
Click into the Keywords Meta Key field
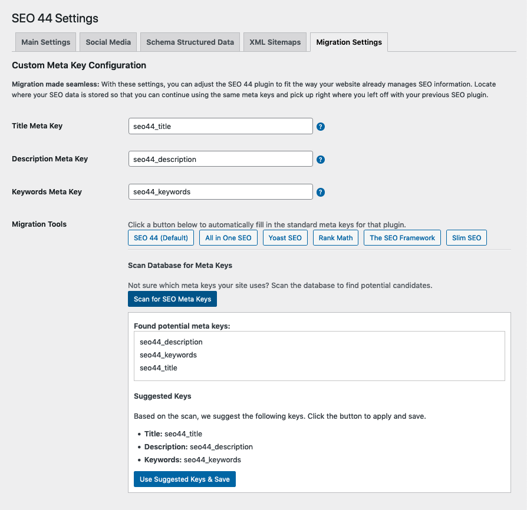(x=220, y=191)
